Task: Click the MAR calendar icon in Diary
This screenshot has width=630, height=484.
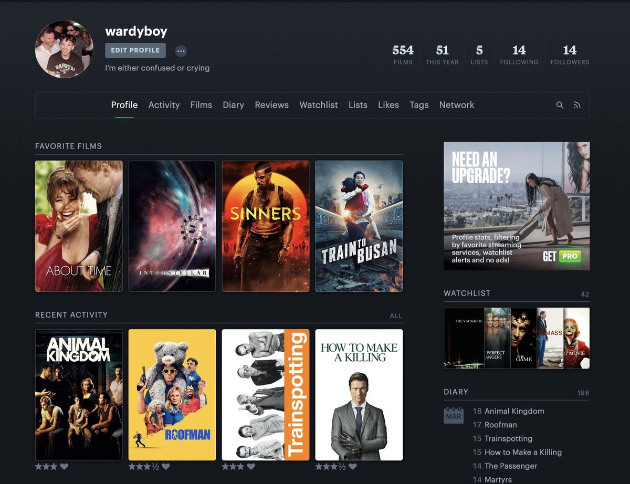Action: tap(454, 415)
